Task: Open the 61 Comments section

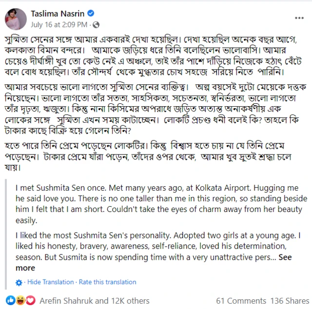Action: pyautogui.click(x=241, y=301)
